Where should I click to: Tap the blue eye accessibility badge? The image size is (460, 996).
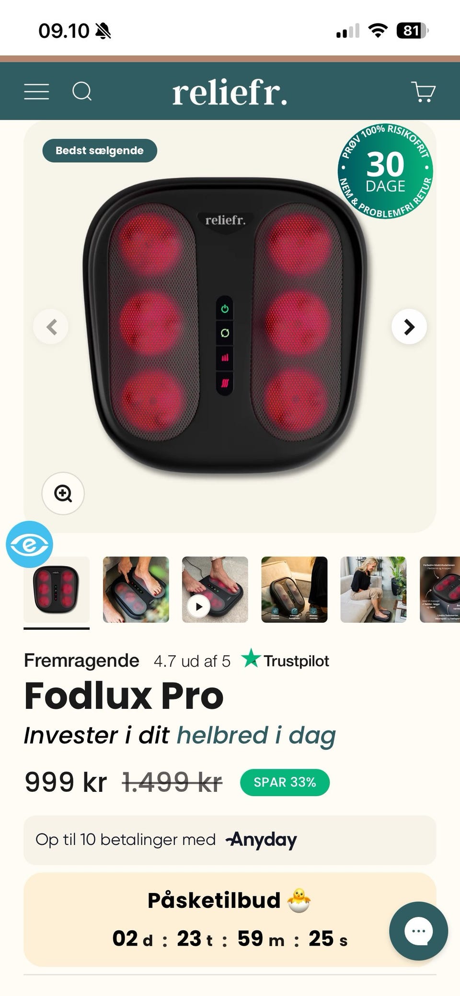pyautogui.click(x=29, y=544)
